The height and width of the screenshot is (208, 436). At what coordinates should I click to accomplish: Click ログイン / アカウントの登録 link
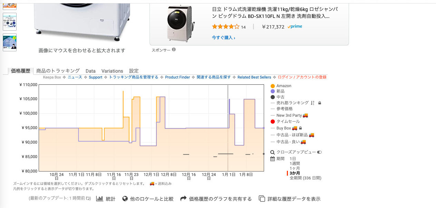(x=302, y=77)
